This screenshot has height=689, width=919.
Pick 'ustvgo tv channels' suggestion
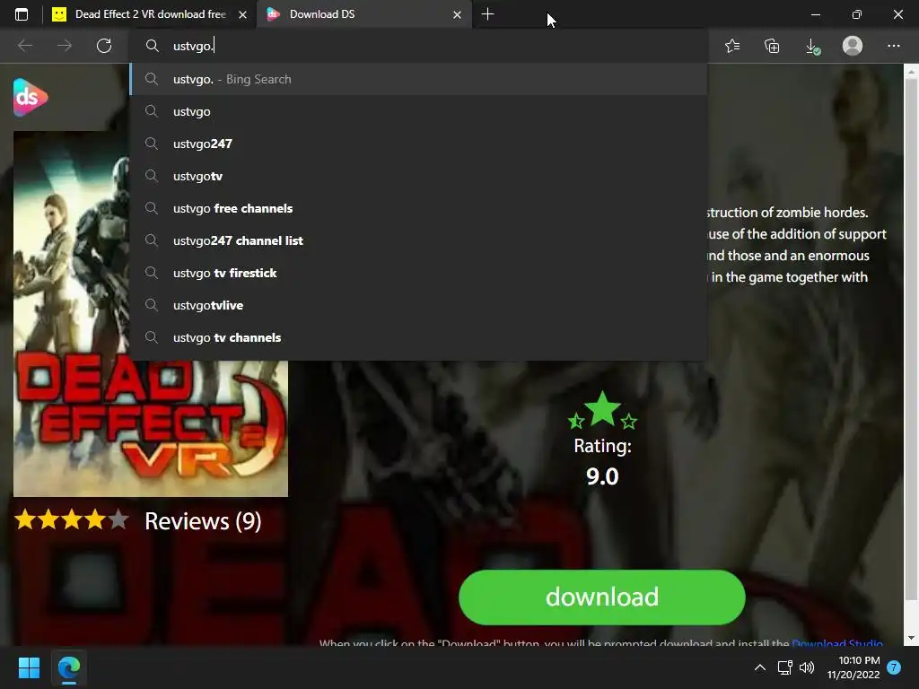pos(418,337)
